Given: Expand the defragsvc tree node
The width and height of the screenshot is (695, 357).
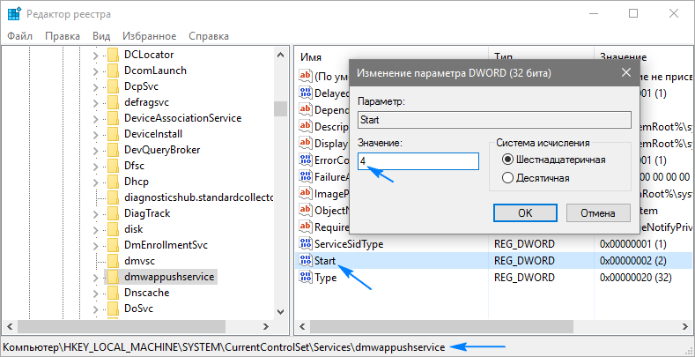Looking at the screenshot, I should pos(95,103).
